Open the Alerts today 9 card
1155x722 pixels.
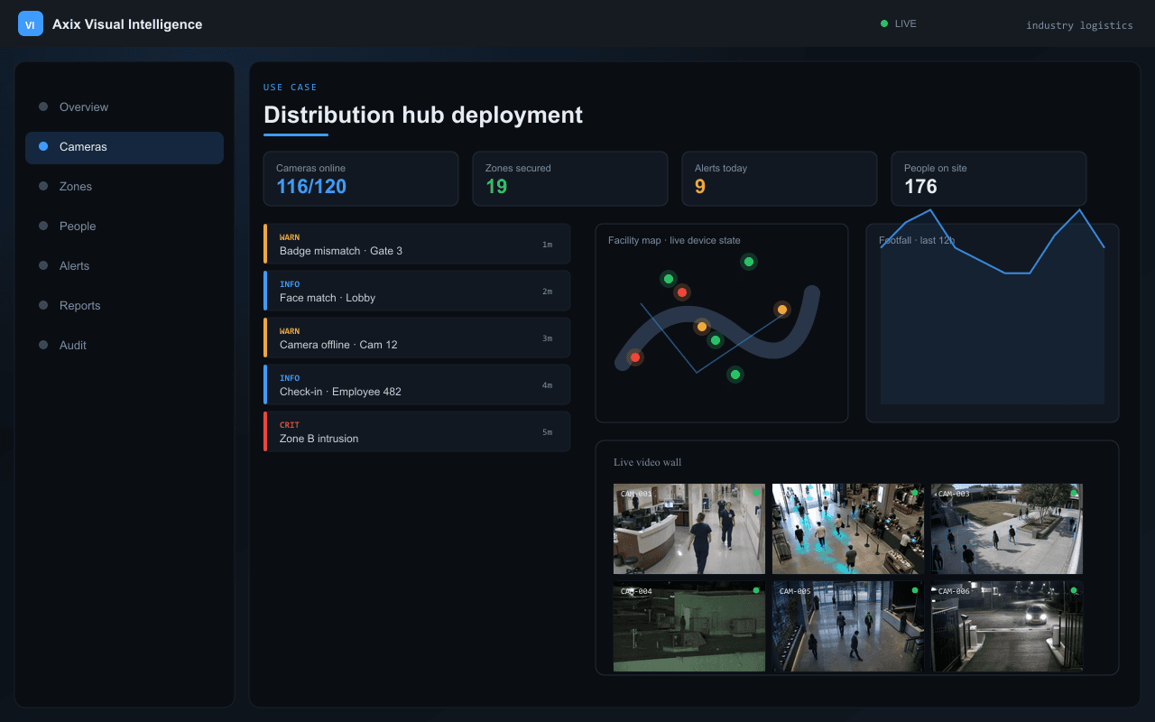pos(780,179)
